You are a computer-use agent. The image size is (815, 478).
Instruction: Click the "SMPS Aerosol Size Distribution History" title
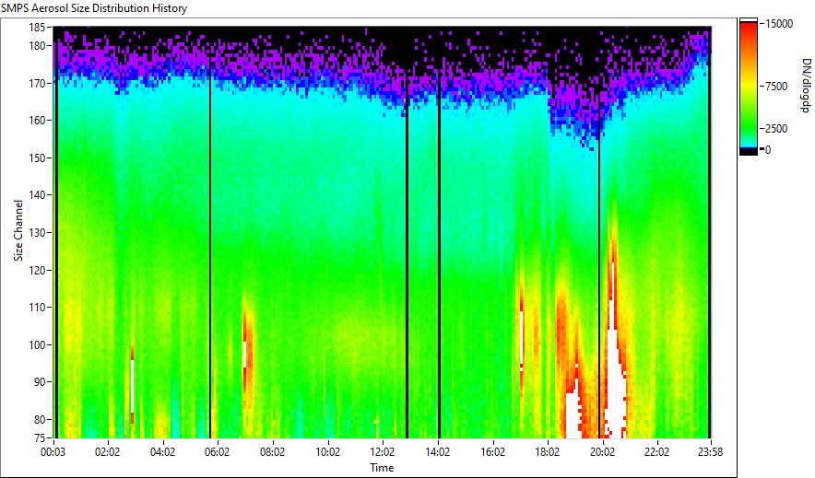pyautogui.click(x=94, y=8)
